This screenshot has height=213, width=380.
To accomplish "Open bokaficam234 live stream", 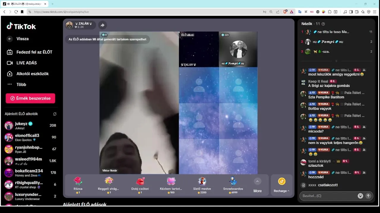I will pos(30,173).
